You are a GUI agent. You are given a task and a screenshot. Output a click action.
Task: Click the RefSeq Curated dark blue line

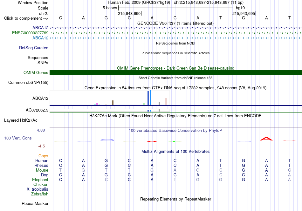176,48
